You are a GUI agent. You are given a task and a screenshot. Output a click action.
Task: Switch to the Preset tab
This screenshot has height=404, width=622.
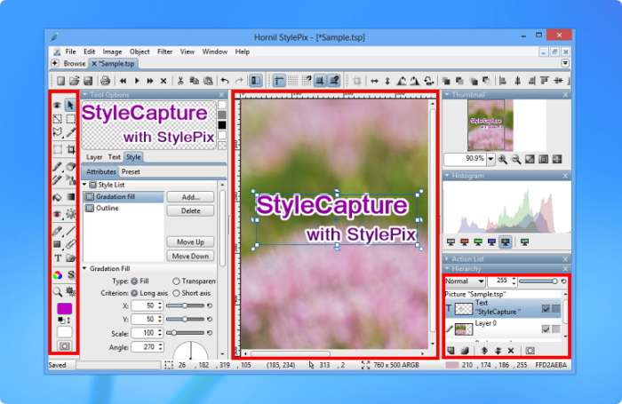pos(131,171)
